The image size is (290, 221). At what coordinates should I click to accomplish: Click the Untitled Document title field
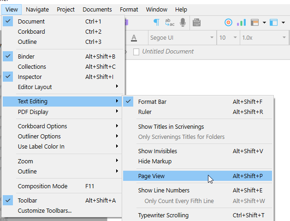point(168,52)
